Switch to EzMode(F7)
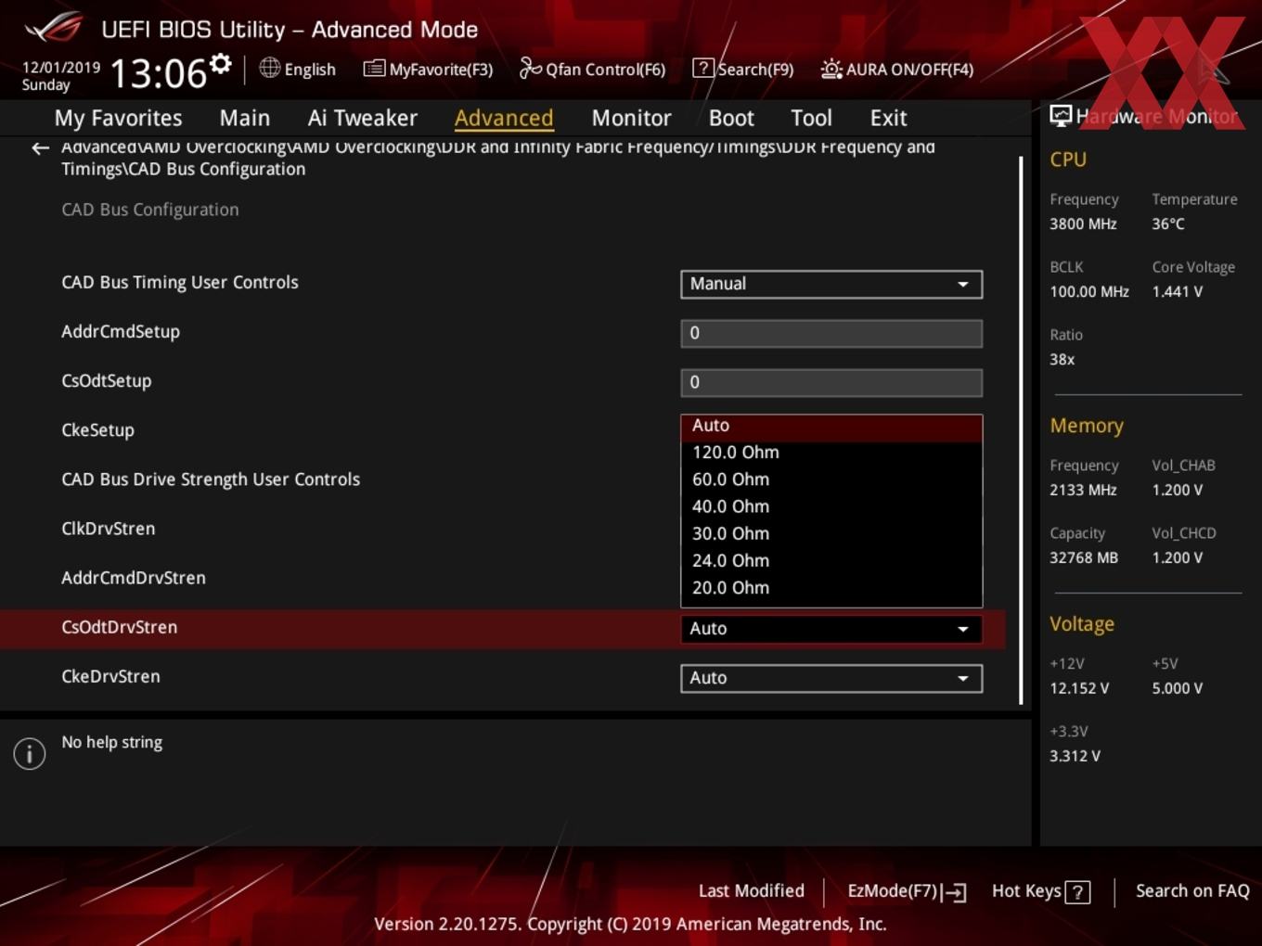 pyautogui.click(x=907, y=891)
